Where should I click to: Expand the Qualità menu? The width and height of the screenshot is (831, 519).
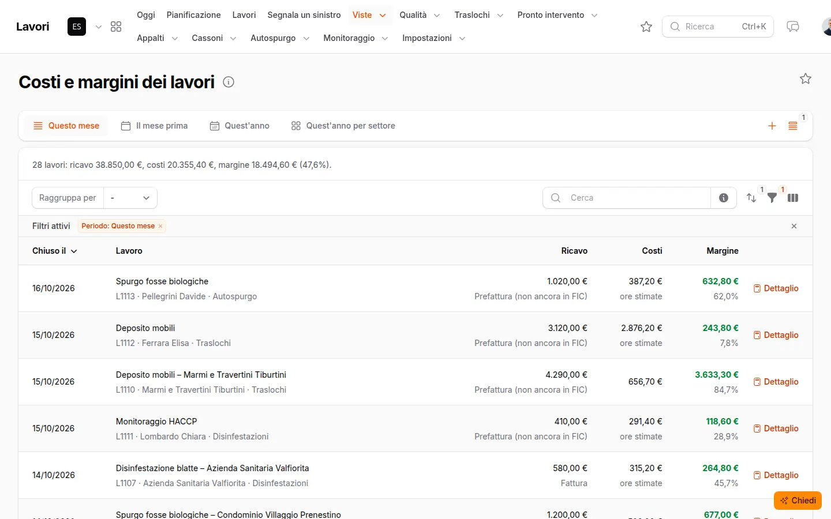tap(420, 15)
